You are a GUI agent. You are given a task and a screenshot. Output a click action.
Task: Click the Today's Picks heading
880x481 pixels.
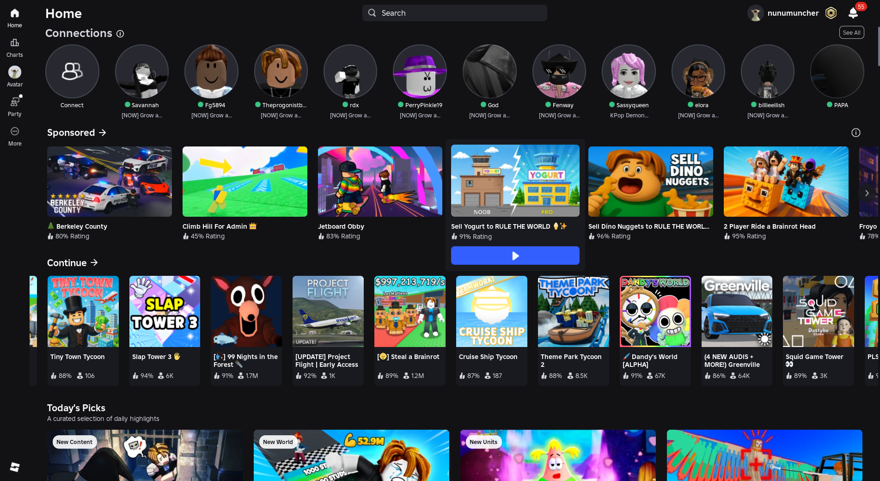pyautogui.click(x=76, y=408)
